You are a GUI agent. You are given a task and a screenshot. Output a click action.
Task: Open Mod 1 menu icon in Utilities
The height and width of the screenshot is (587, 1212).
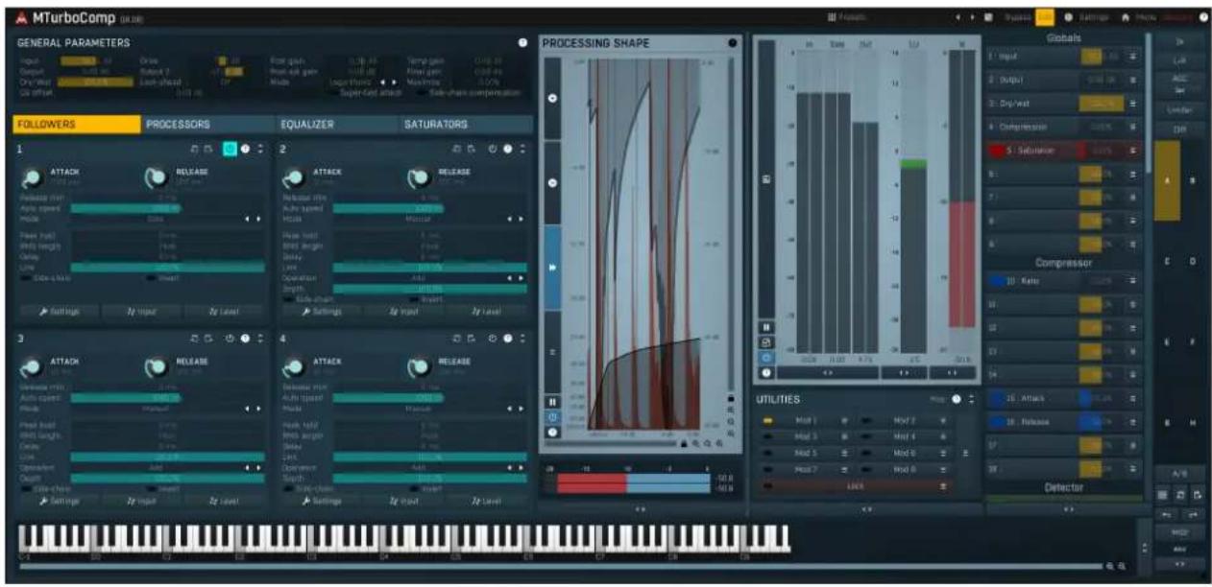[844, 420]
